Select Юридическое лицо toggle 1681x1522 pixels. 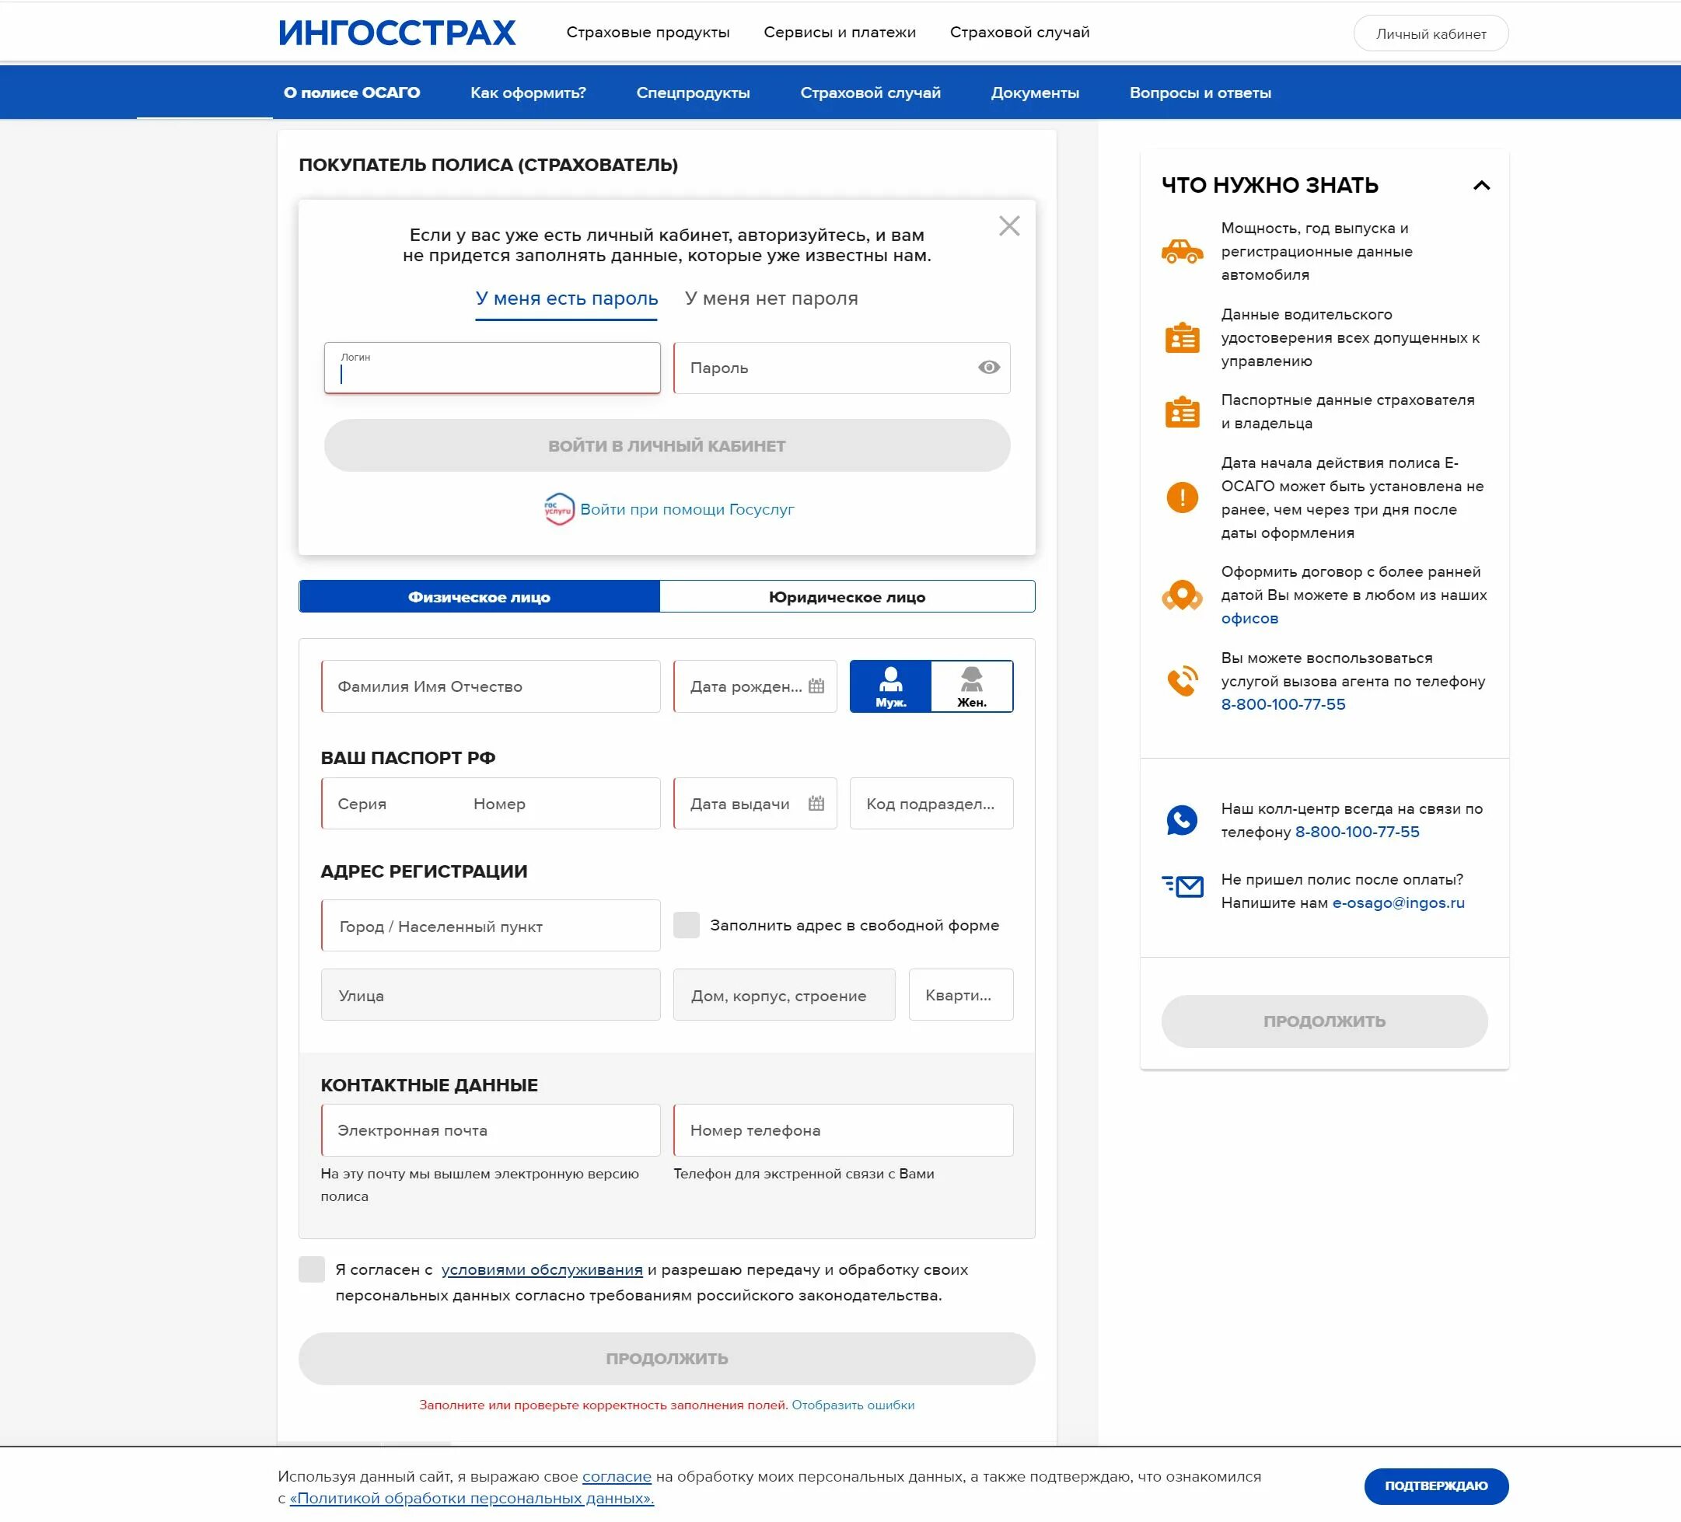(x=847, y=596)
